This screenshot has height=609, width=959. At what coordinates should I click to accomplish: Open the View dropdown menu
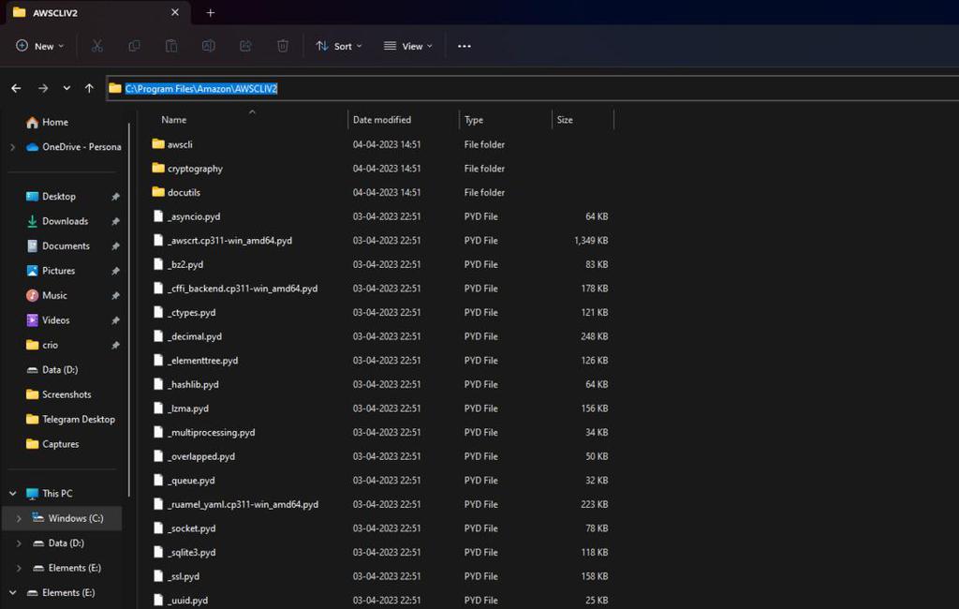[408, 46]
